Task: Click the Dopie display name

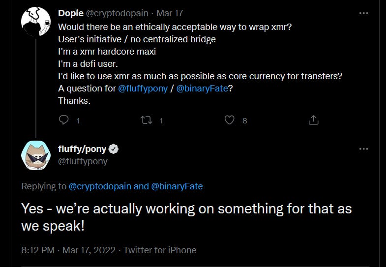Action: tap(71, 13)
